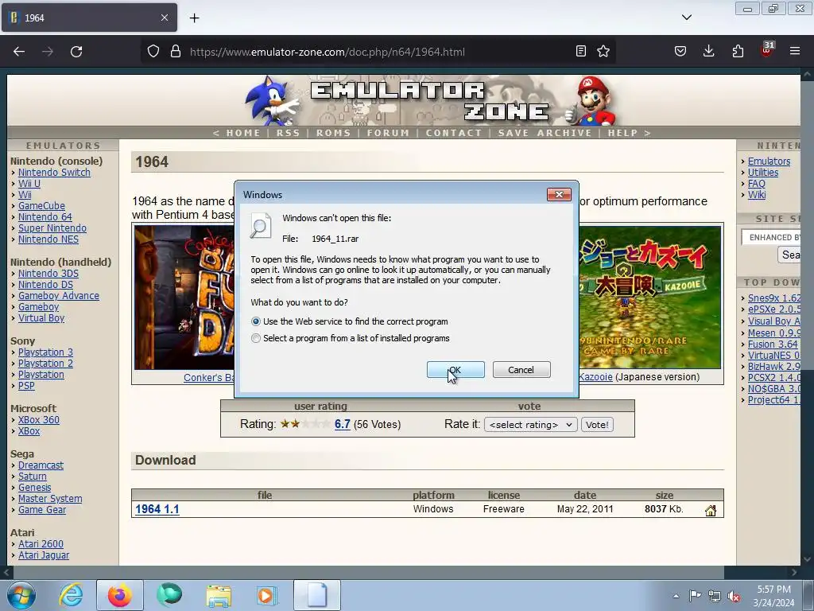Expand the list all tabs chevron
Screen dimensions: 814x611
click(686, 18)
